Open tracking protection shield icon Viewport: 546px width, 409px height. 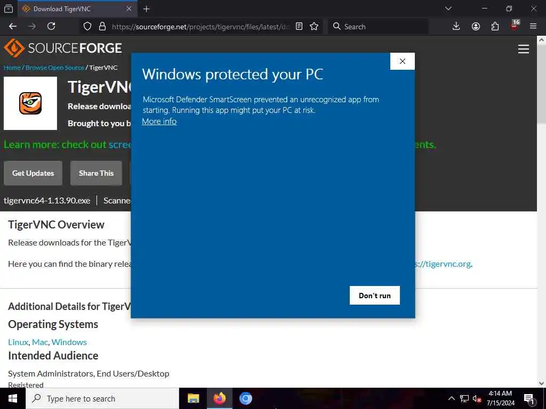[x=87, y=27]
